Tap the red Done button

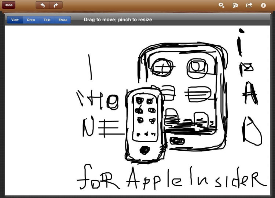tap(8, 5)
